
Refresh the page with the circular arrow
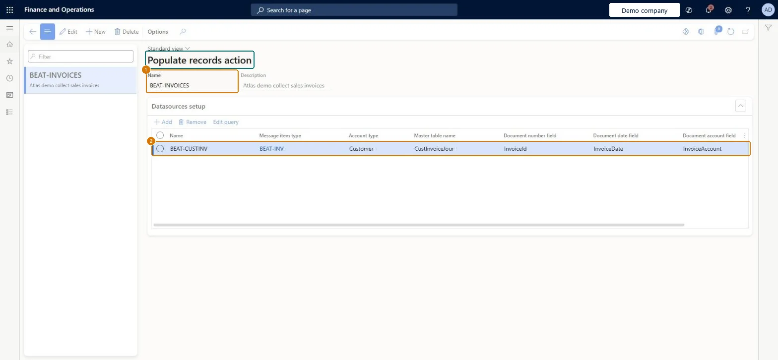[x=731, y=32]
